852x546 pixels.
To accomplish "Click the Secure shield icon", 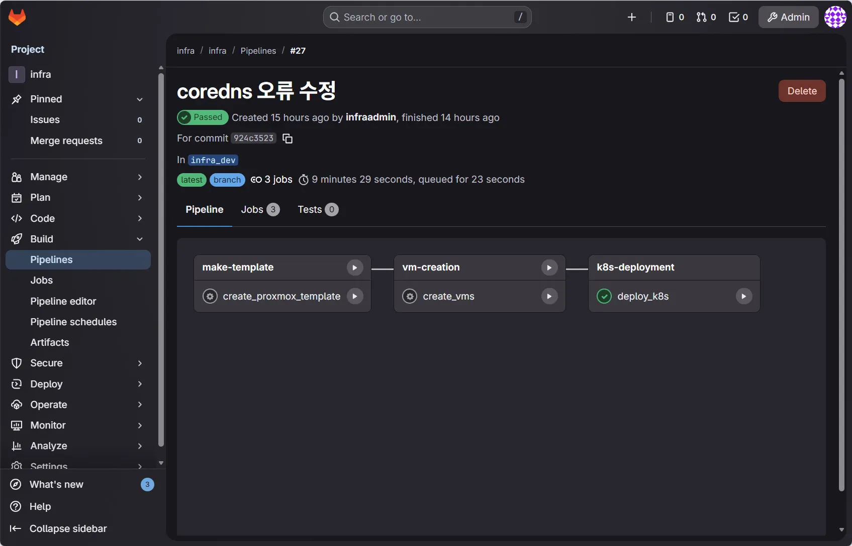I will [x=17, y=363].
